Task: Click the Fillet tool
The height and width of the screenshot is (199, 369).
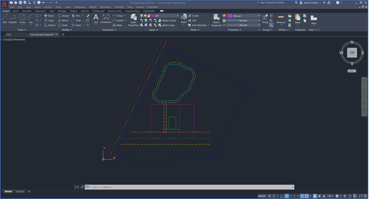Action: tap(76, 20)
